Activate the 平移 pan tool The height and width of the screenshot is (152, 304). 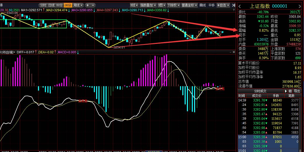tap(211, 5)
